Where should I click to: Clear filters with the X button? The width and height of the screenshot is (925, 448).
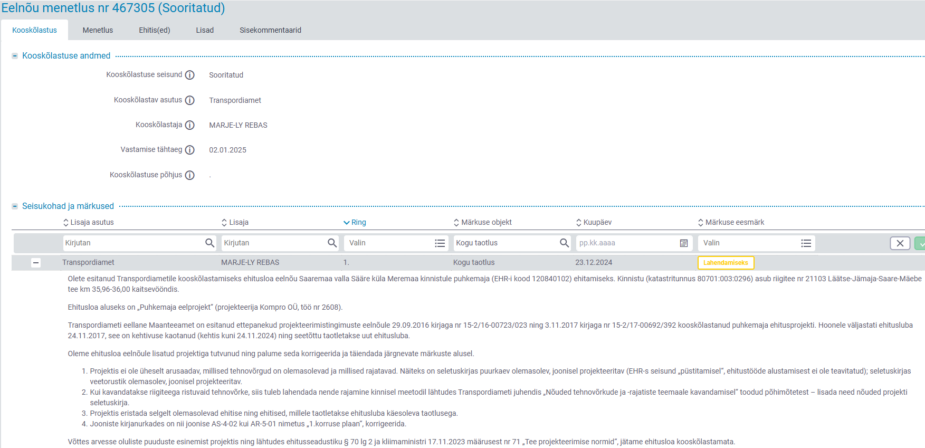[900, 243]
